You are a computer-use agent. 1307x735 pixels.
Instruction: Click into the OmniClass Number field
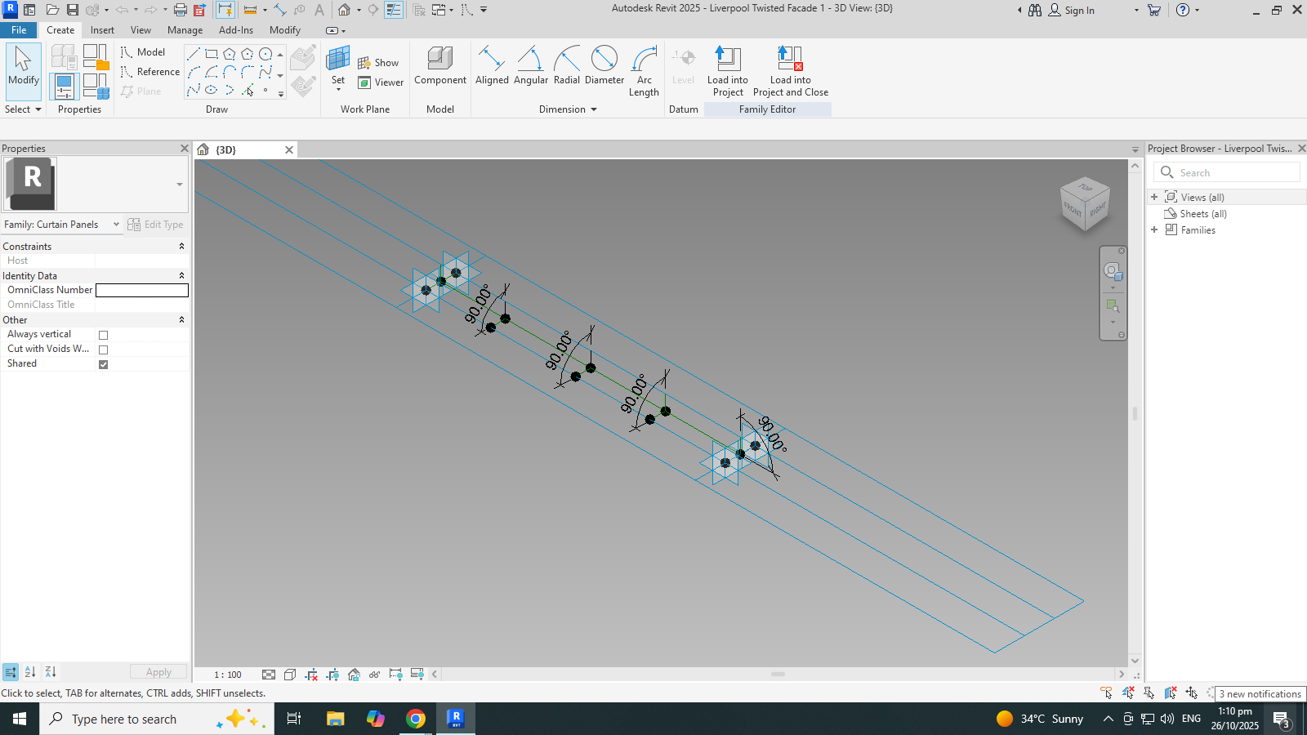pos(141,290)
